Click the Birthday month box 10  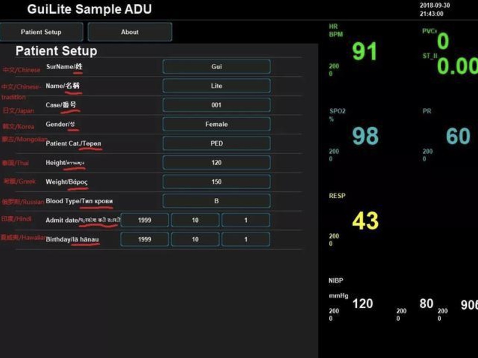[x=195, y=239]
